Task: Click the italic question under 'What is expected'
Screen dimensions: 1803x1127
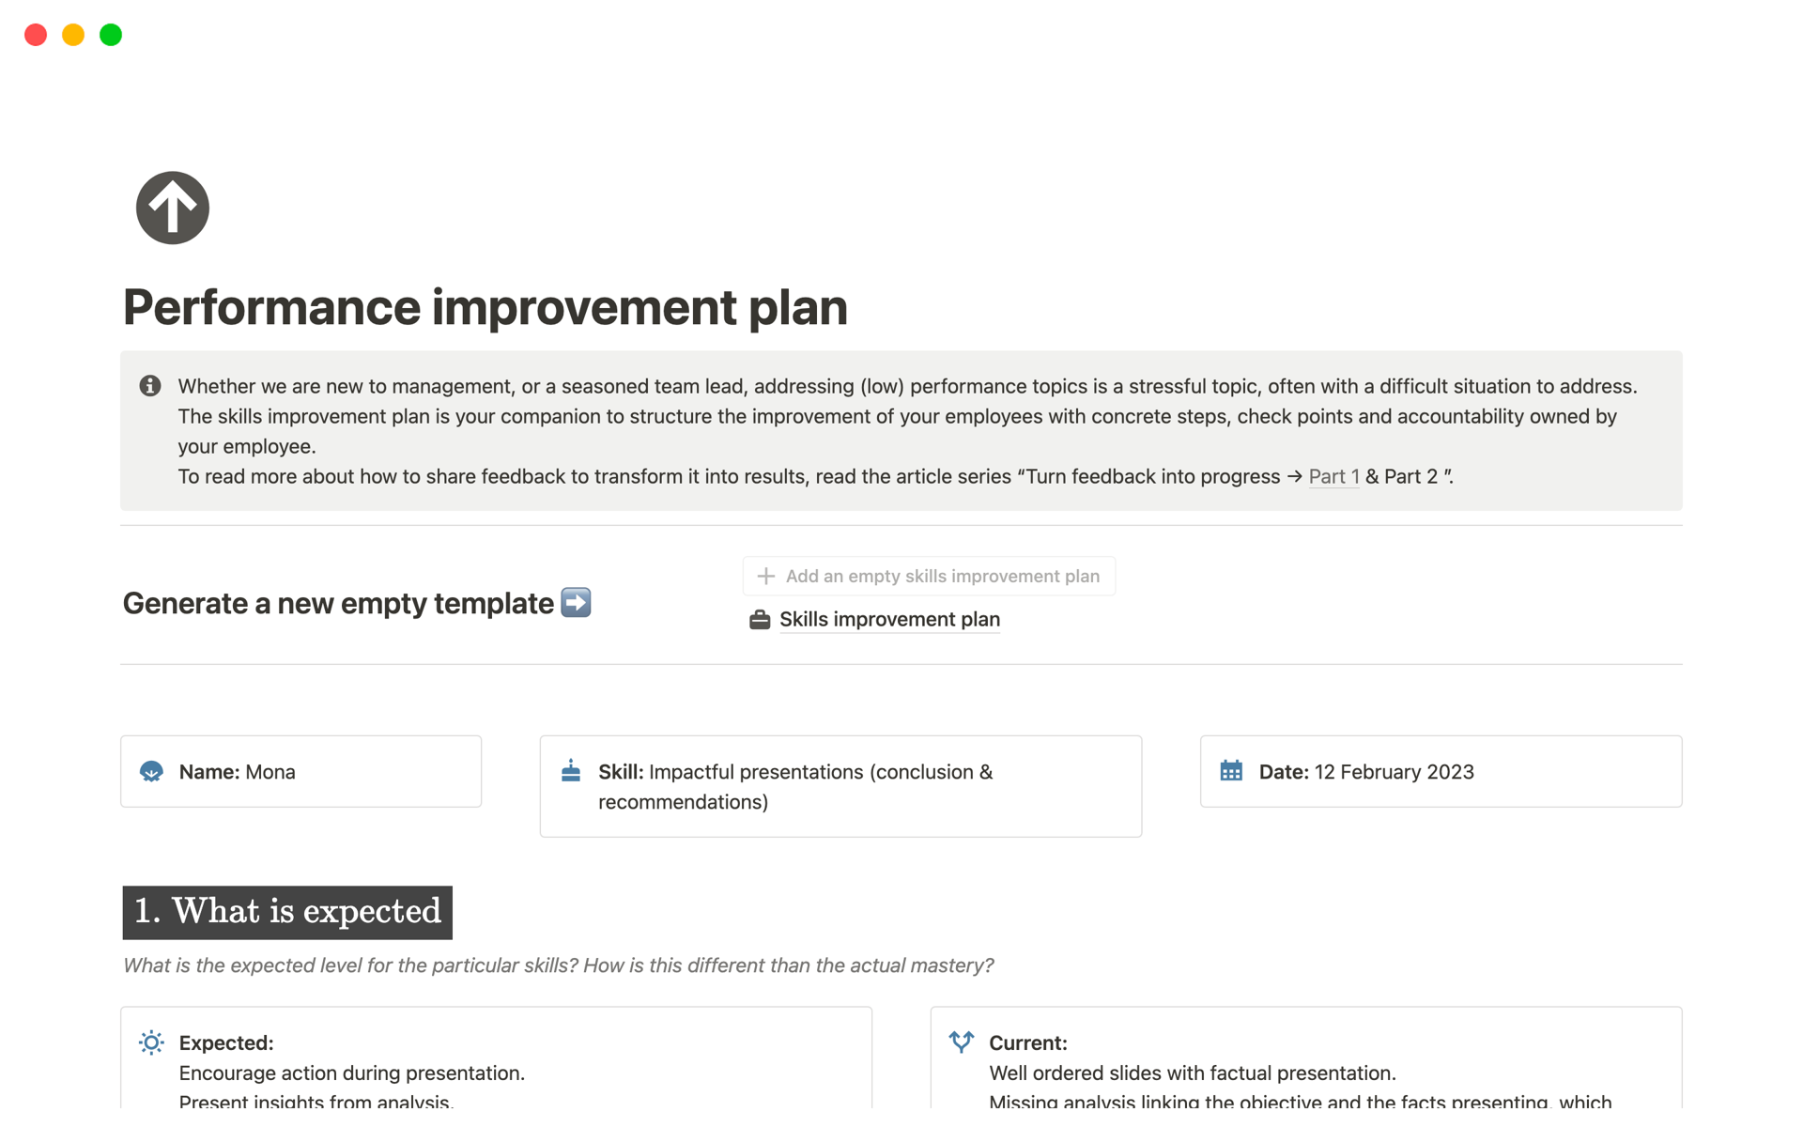Action: coord(559,965)
